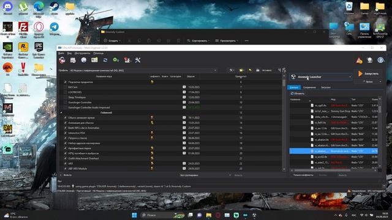The height and width of the screenshot is (220, 392).
Task: Open the grouping dropdown below mod list
Action: pos(206,175)
